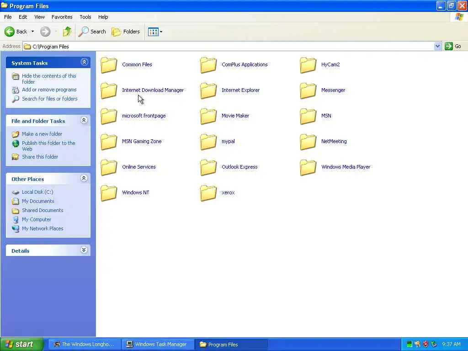Open My Documents in Other Places
This screenshot has width=468, height=351.
38,201
